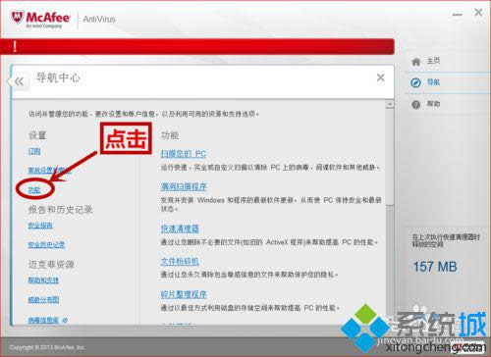Viewport: 491px width, 357px height.
Task: Close the 导航中心 panel with its X
Action: [x=380, y=77]
